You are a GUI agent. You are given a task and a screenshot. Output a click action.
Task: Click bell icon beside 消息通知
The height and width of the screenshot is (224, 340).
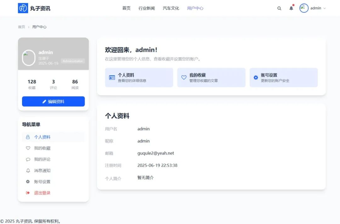28,170
